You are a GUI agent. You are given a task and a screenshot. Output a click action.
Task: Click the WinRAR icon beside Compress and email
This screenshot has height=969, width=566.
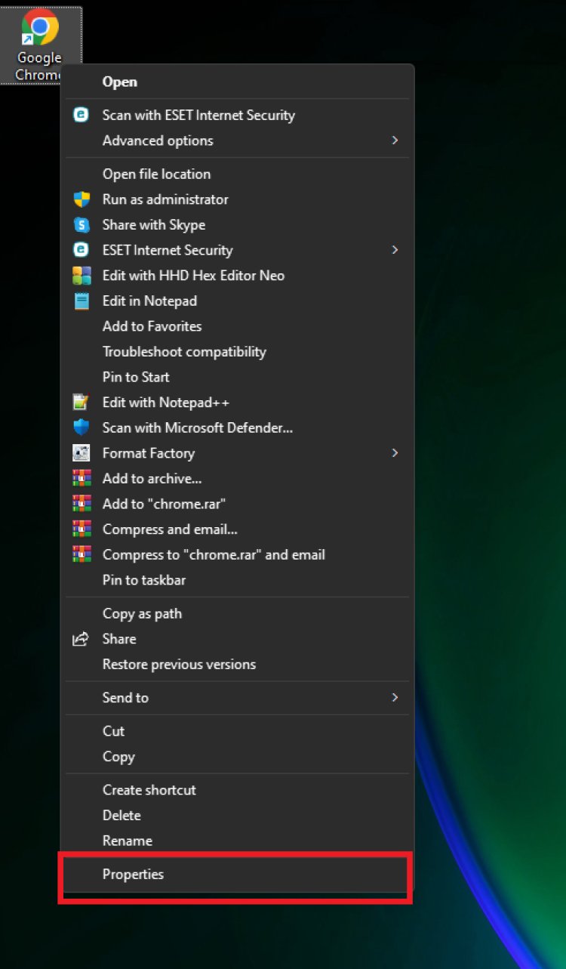click(81, 529)
